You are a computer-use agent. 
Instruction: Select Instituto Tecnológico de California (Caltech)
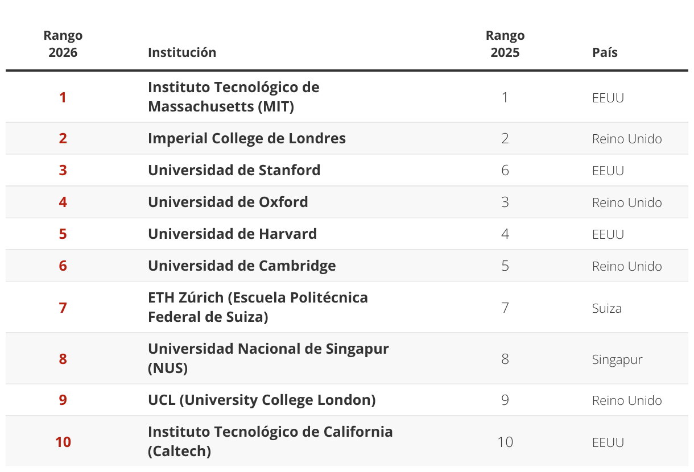pyautogui.click(x=270, y=441)
